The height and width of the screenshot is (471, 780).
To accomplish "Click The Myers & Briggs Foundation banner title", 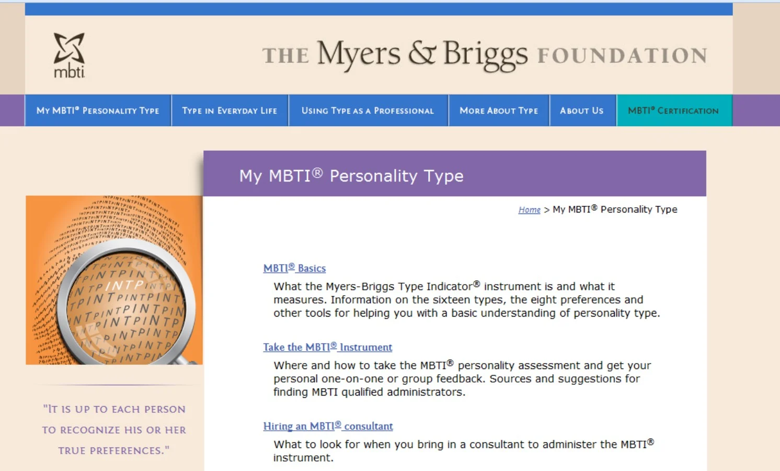I will tap(484, 55).
